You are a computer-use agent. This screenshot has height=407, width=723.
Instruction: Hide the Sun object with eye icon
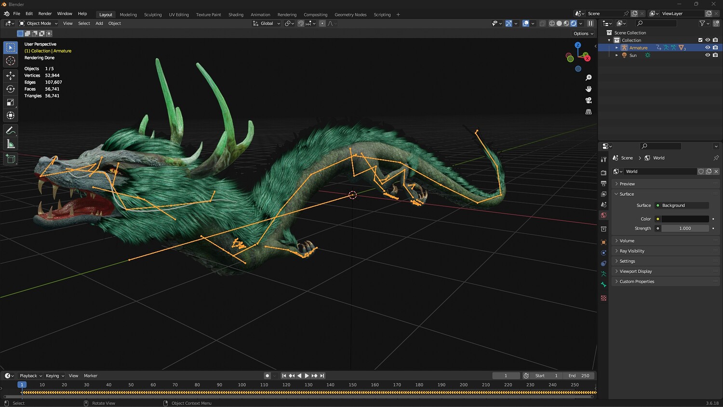(707, 55)
